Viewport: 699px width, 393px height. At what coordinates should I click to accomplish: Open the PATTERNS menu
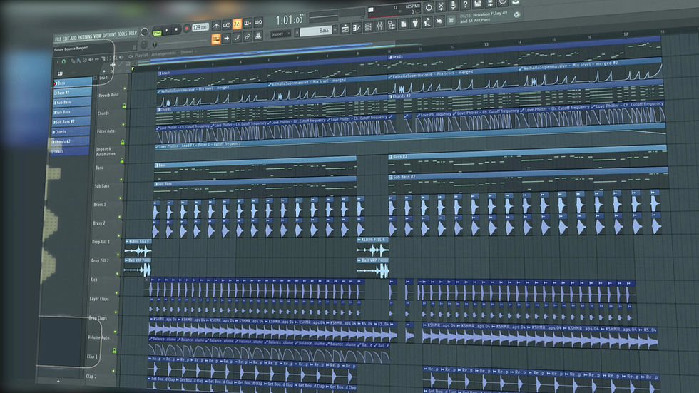point(85,36)
